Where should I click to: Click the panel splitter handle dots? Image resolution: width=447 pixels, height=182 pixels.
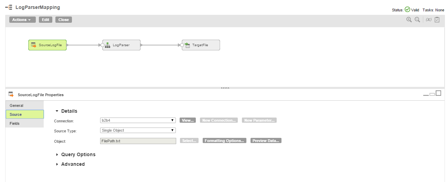point(225,88)
